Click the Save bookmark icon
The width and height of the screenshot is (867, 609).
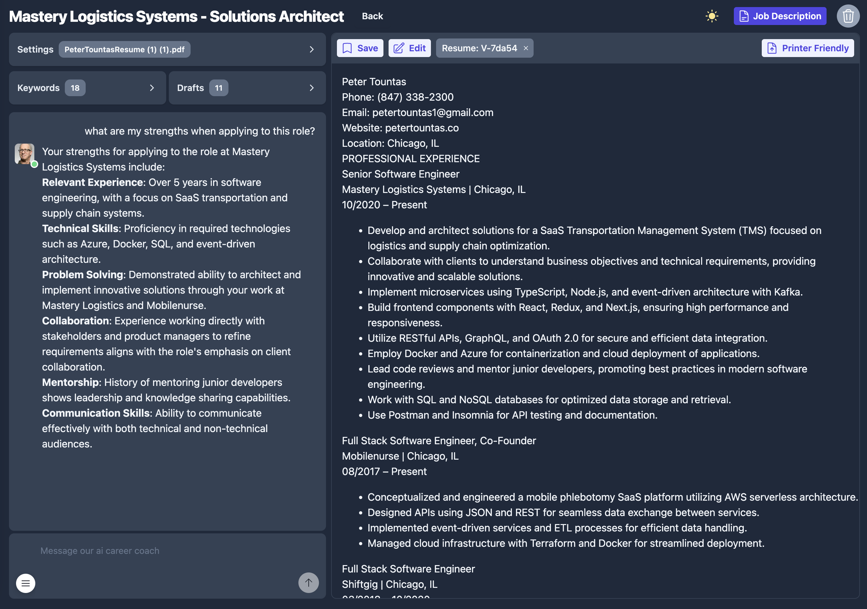click(x=347, y=48)
